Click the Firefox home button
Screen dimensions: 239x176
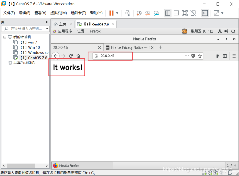click(78, 56)
